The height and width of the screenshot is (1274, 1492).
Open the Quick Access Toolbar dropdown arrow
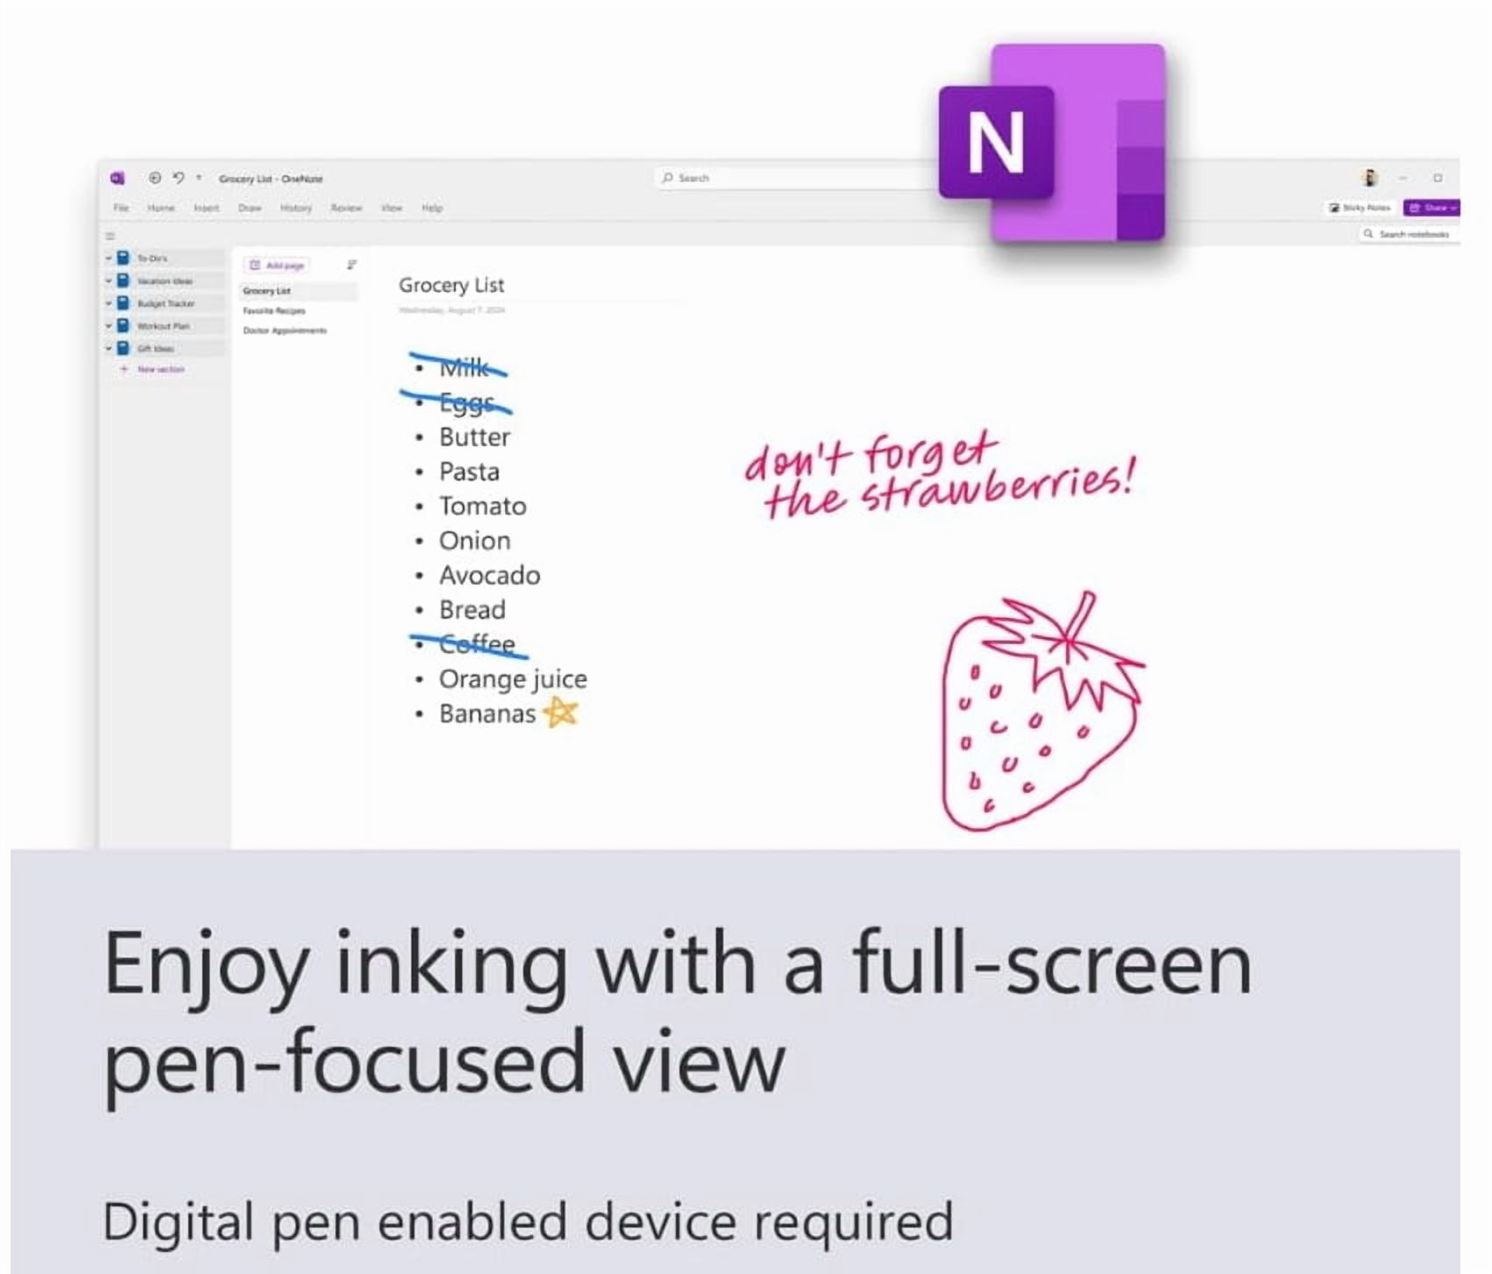point(199,178)
